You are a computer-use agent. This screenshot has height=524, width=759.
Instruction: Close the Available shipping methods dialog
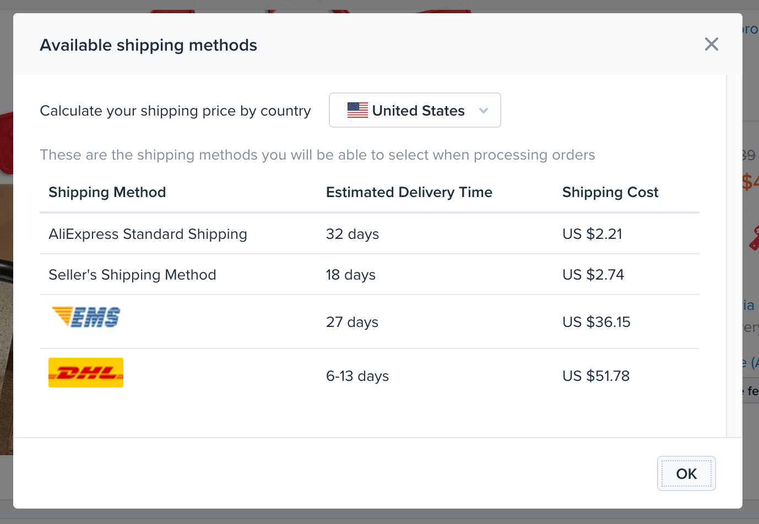[x=711, y=44]
